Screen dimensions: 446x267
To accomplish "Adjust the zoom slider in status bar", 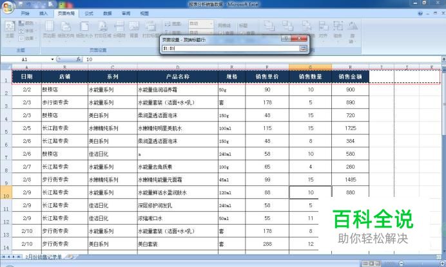I will 422,264.
